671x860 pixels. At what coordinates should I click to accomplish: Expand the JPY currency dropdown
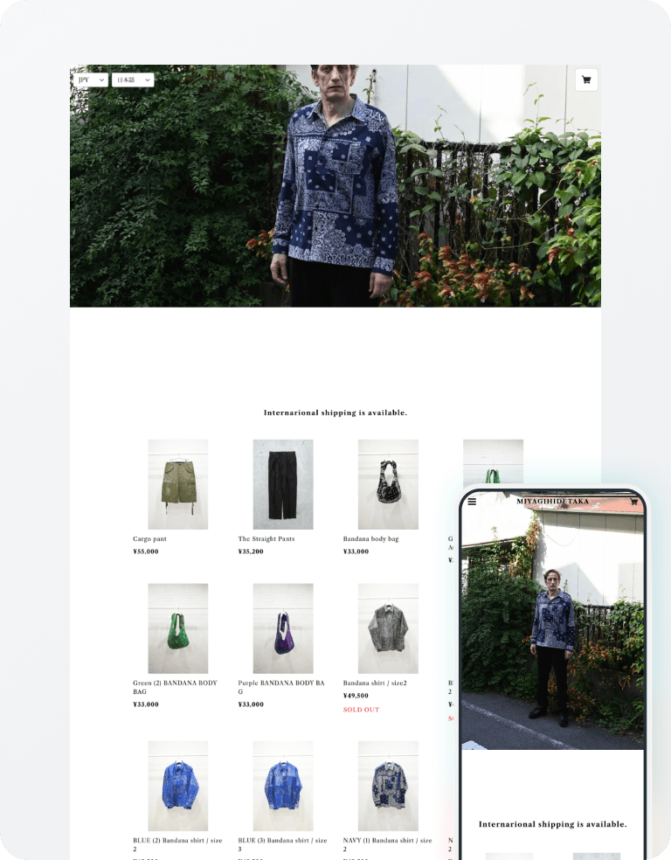click(x=91, y=80)
